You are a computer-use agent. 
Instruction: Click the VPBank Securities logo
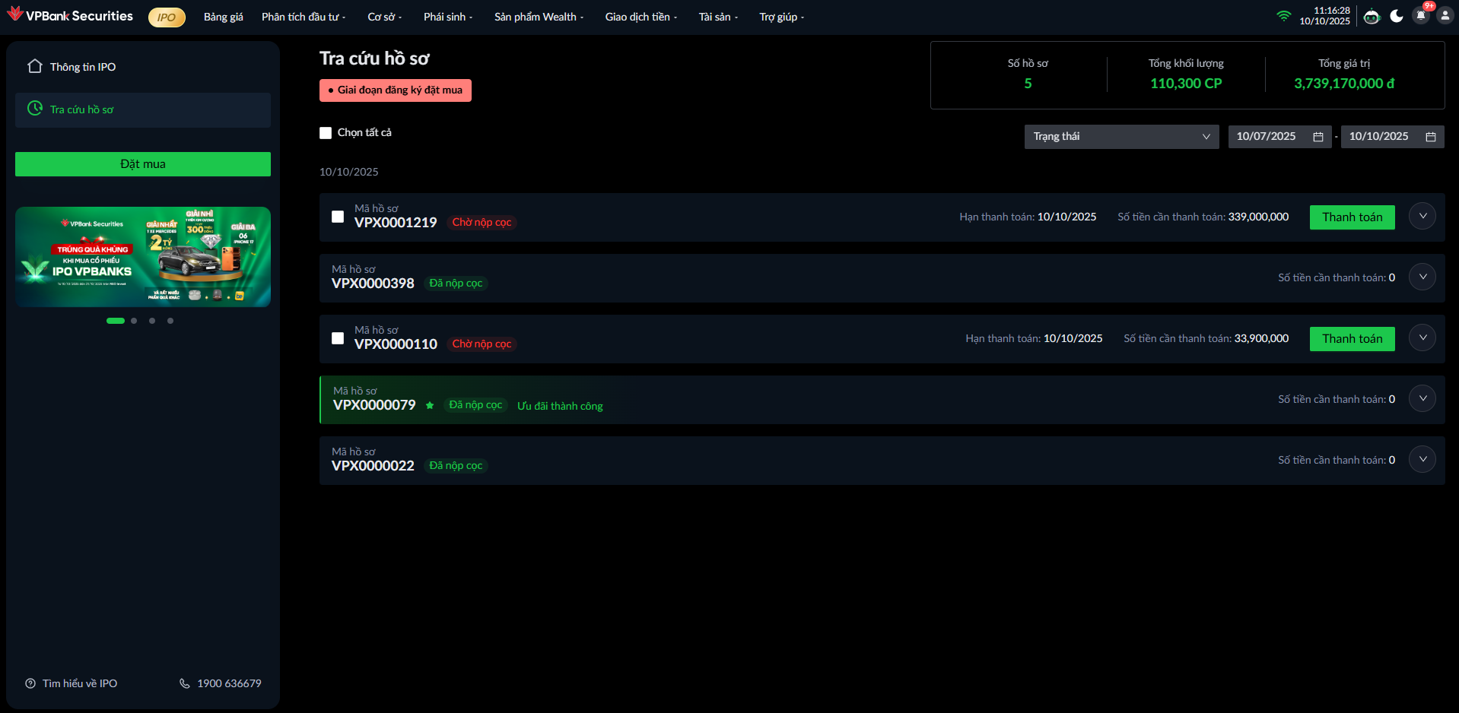pos(70,16)
